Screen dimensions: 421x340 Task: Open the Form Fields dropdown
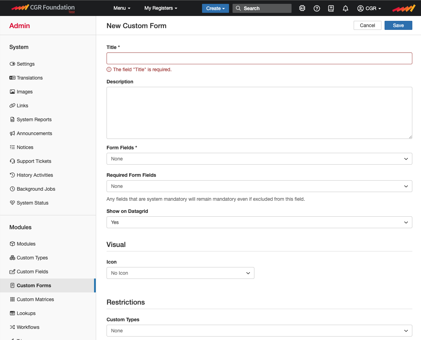(x=259, y=159)
